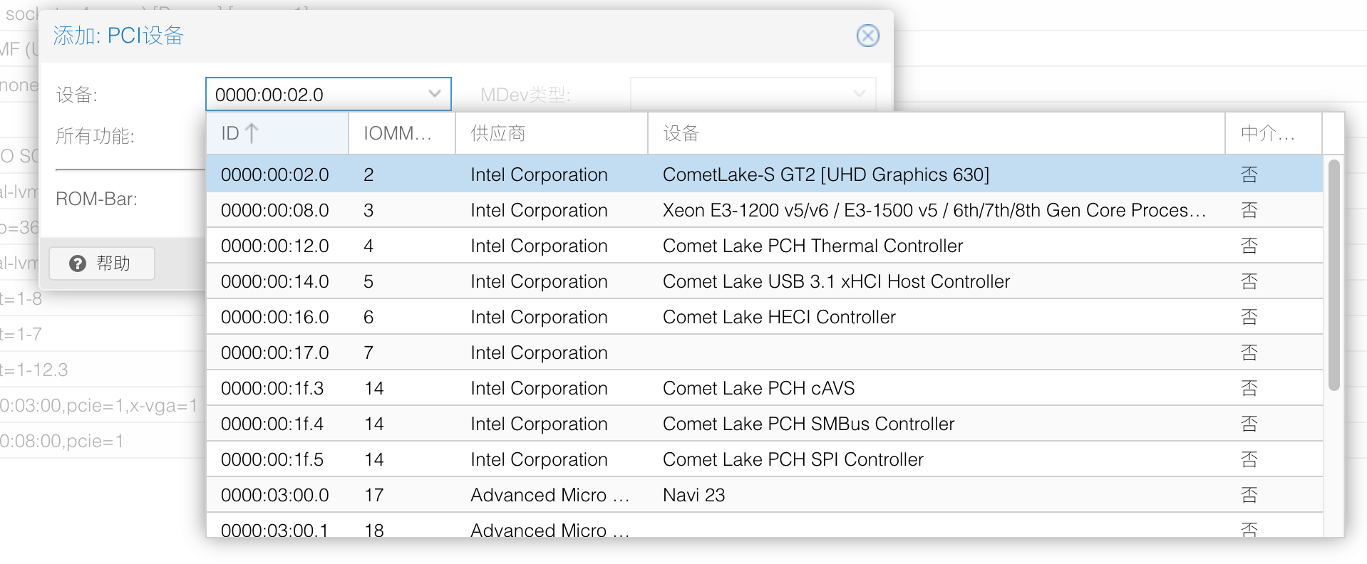The image size is (1367, 564).
Task: Select device row 0000:00:1f.5
Action: coord(765,459)
